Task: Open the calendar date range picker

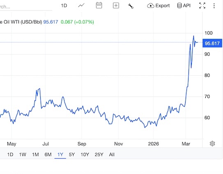Action: coord(99,5)
